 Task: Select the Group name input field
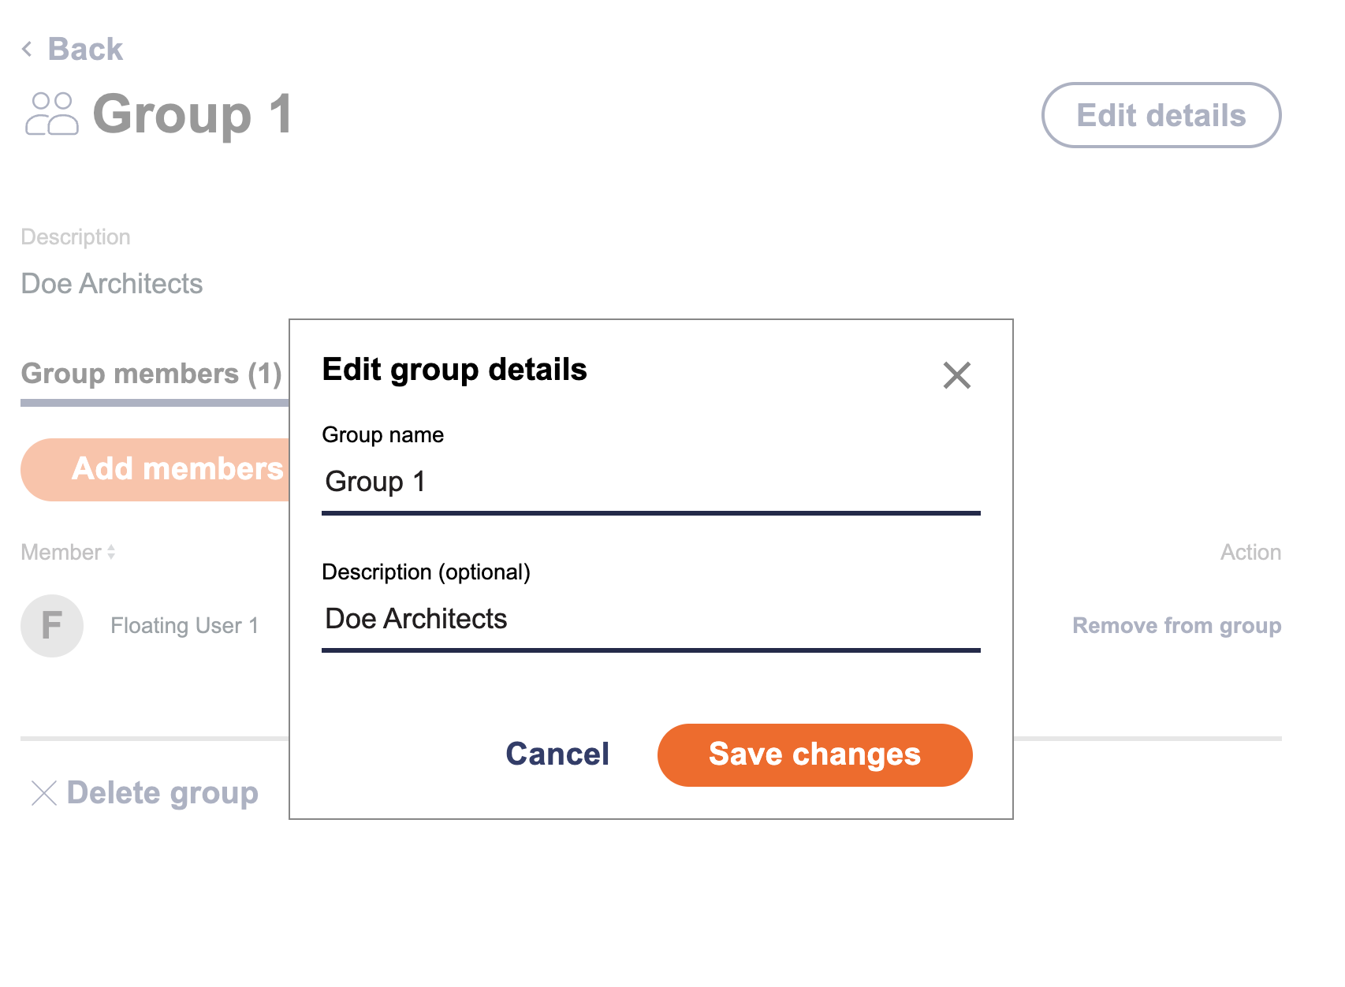coord(650,482)
